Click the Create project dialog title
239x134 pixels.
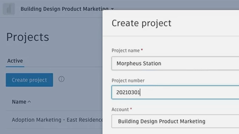pyautogui.click(x=141, y=23)
